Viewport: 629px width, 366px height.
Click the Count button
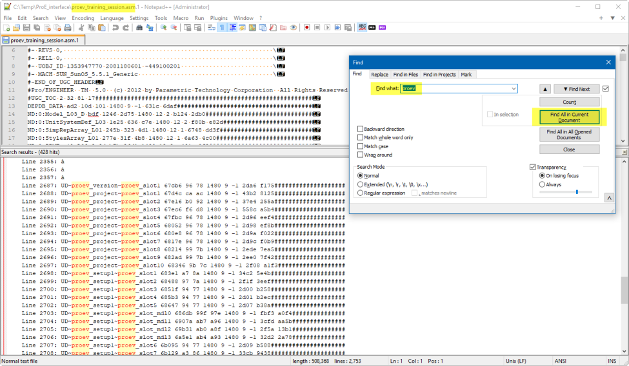pos(569,102)
